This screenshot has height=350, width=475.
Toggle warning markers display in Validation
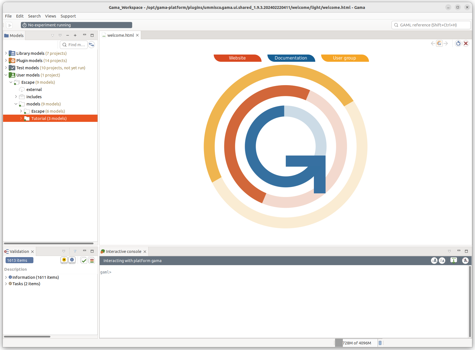pyautogui.click(x=64, y=260)
